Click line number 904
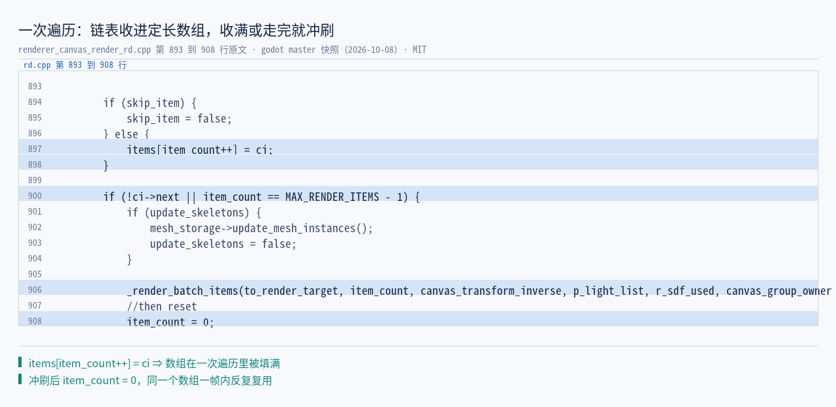Viewport: 836px width, 407px height. [x=35, y=259]
